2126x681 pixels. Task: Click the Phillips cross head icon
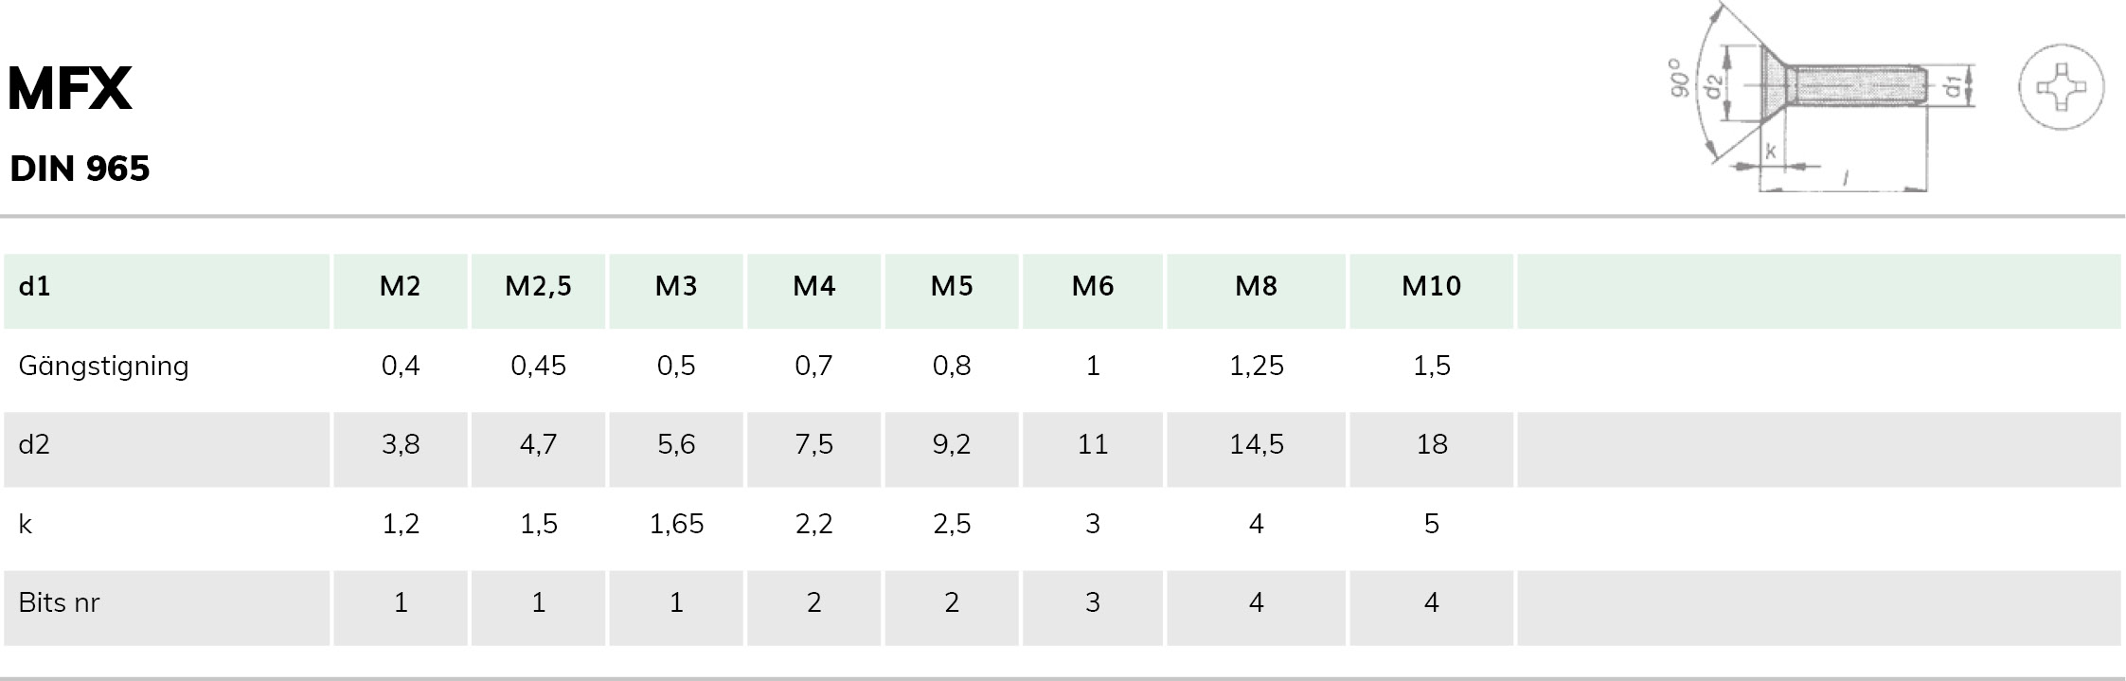click(x=2062, y=87)
